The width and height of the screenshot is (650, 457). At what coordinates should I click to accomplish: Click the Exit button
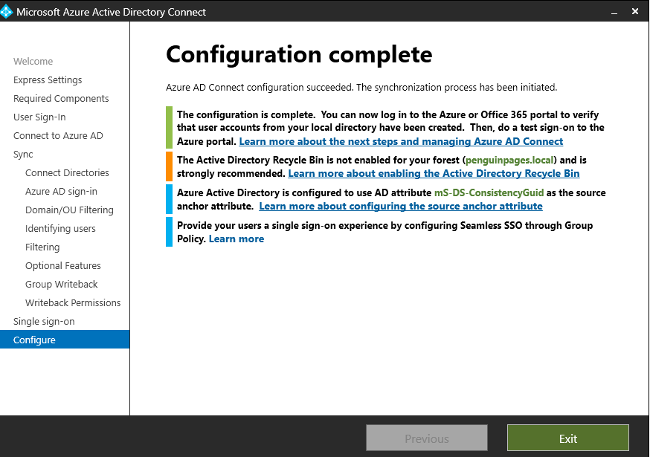[x=567, y=438]
